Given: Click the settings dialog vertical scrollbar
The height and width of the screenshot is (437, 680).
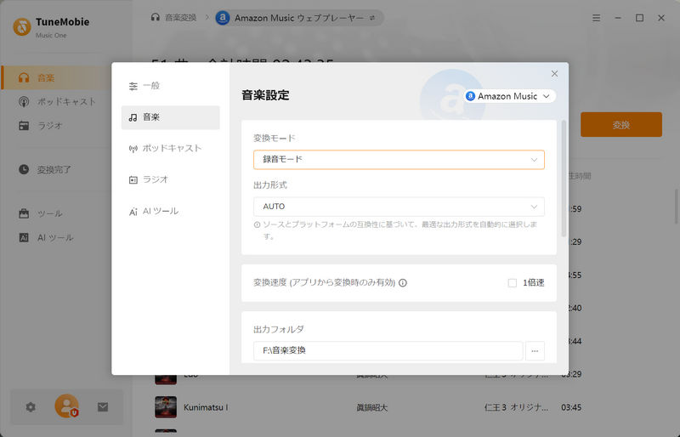Looking at the screenshot, I should tap(564, 179).
